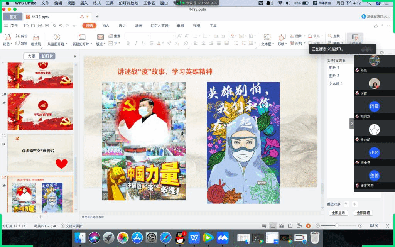Click the Find (查找) tool
This screenshot has width=395, height=247.
[334, 36]
